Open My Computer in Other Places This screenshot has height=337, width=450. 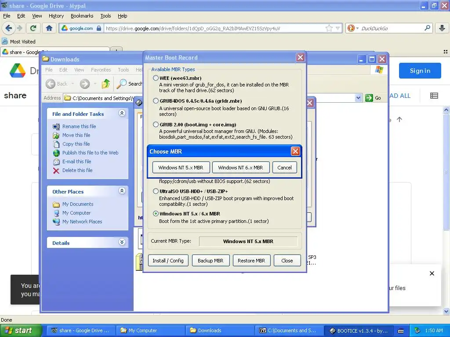(76, 213)
